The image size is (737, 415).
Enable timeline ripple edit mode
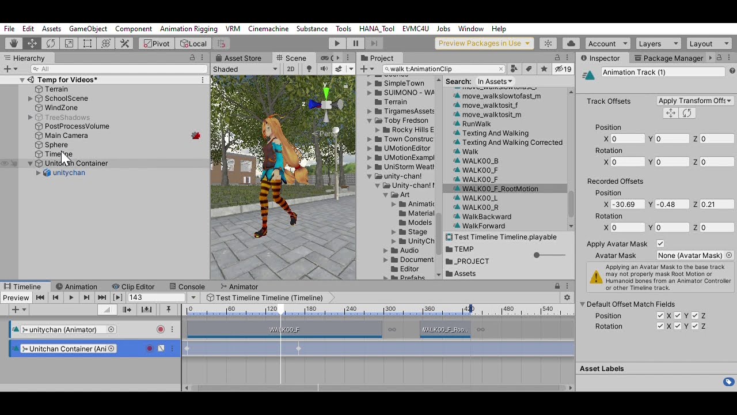pyautogui.click(x=127, y=310)
